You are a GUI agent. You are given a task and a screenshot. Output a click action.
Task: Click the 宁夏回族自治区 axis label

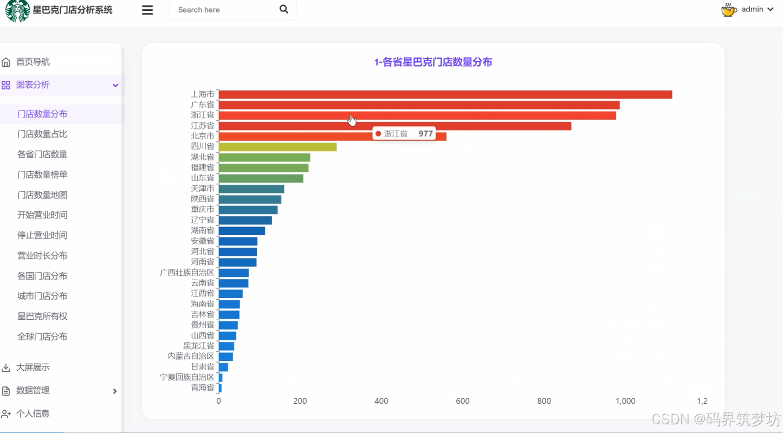click(187, 377)
